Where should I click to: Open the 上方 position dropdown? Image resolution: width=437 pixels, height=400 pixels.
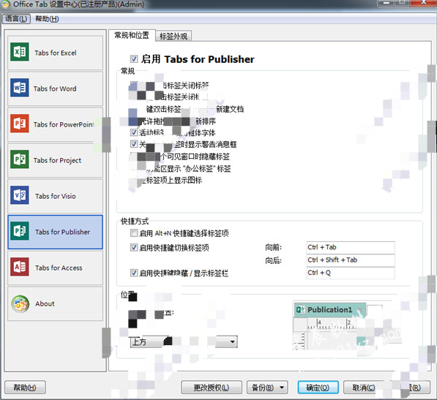click(184, 341)
